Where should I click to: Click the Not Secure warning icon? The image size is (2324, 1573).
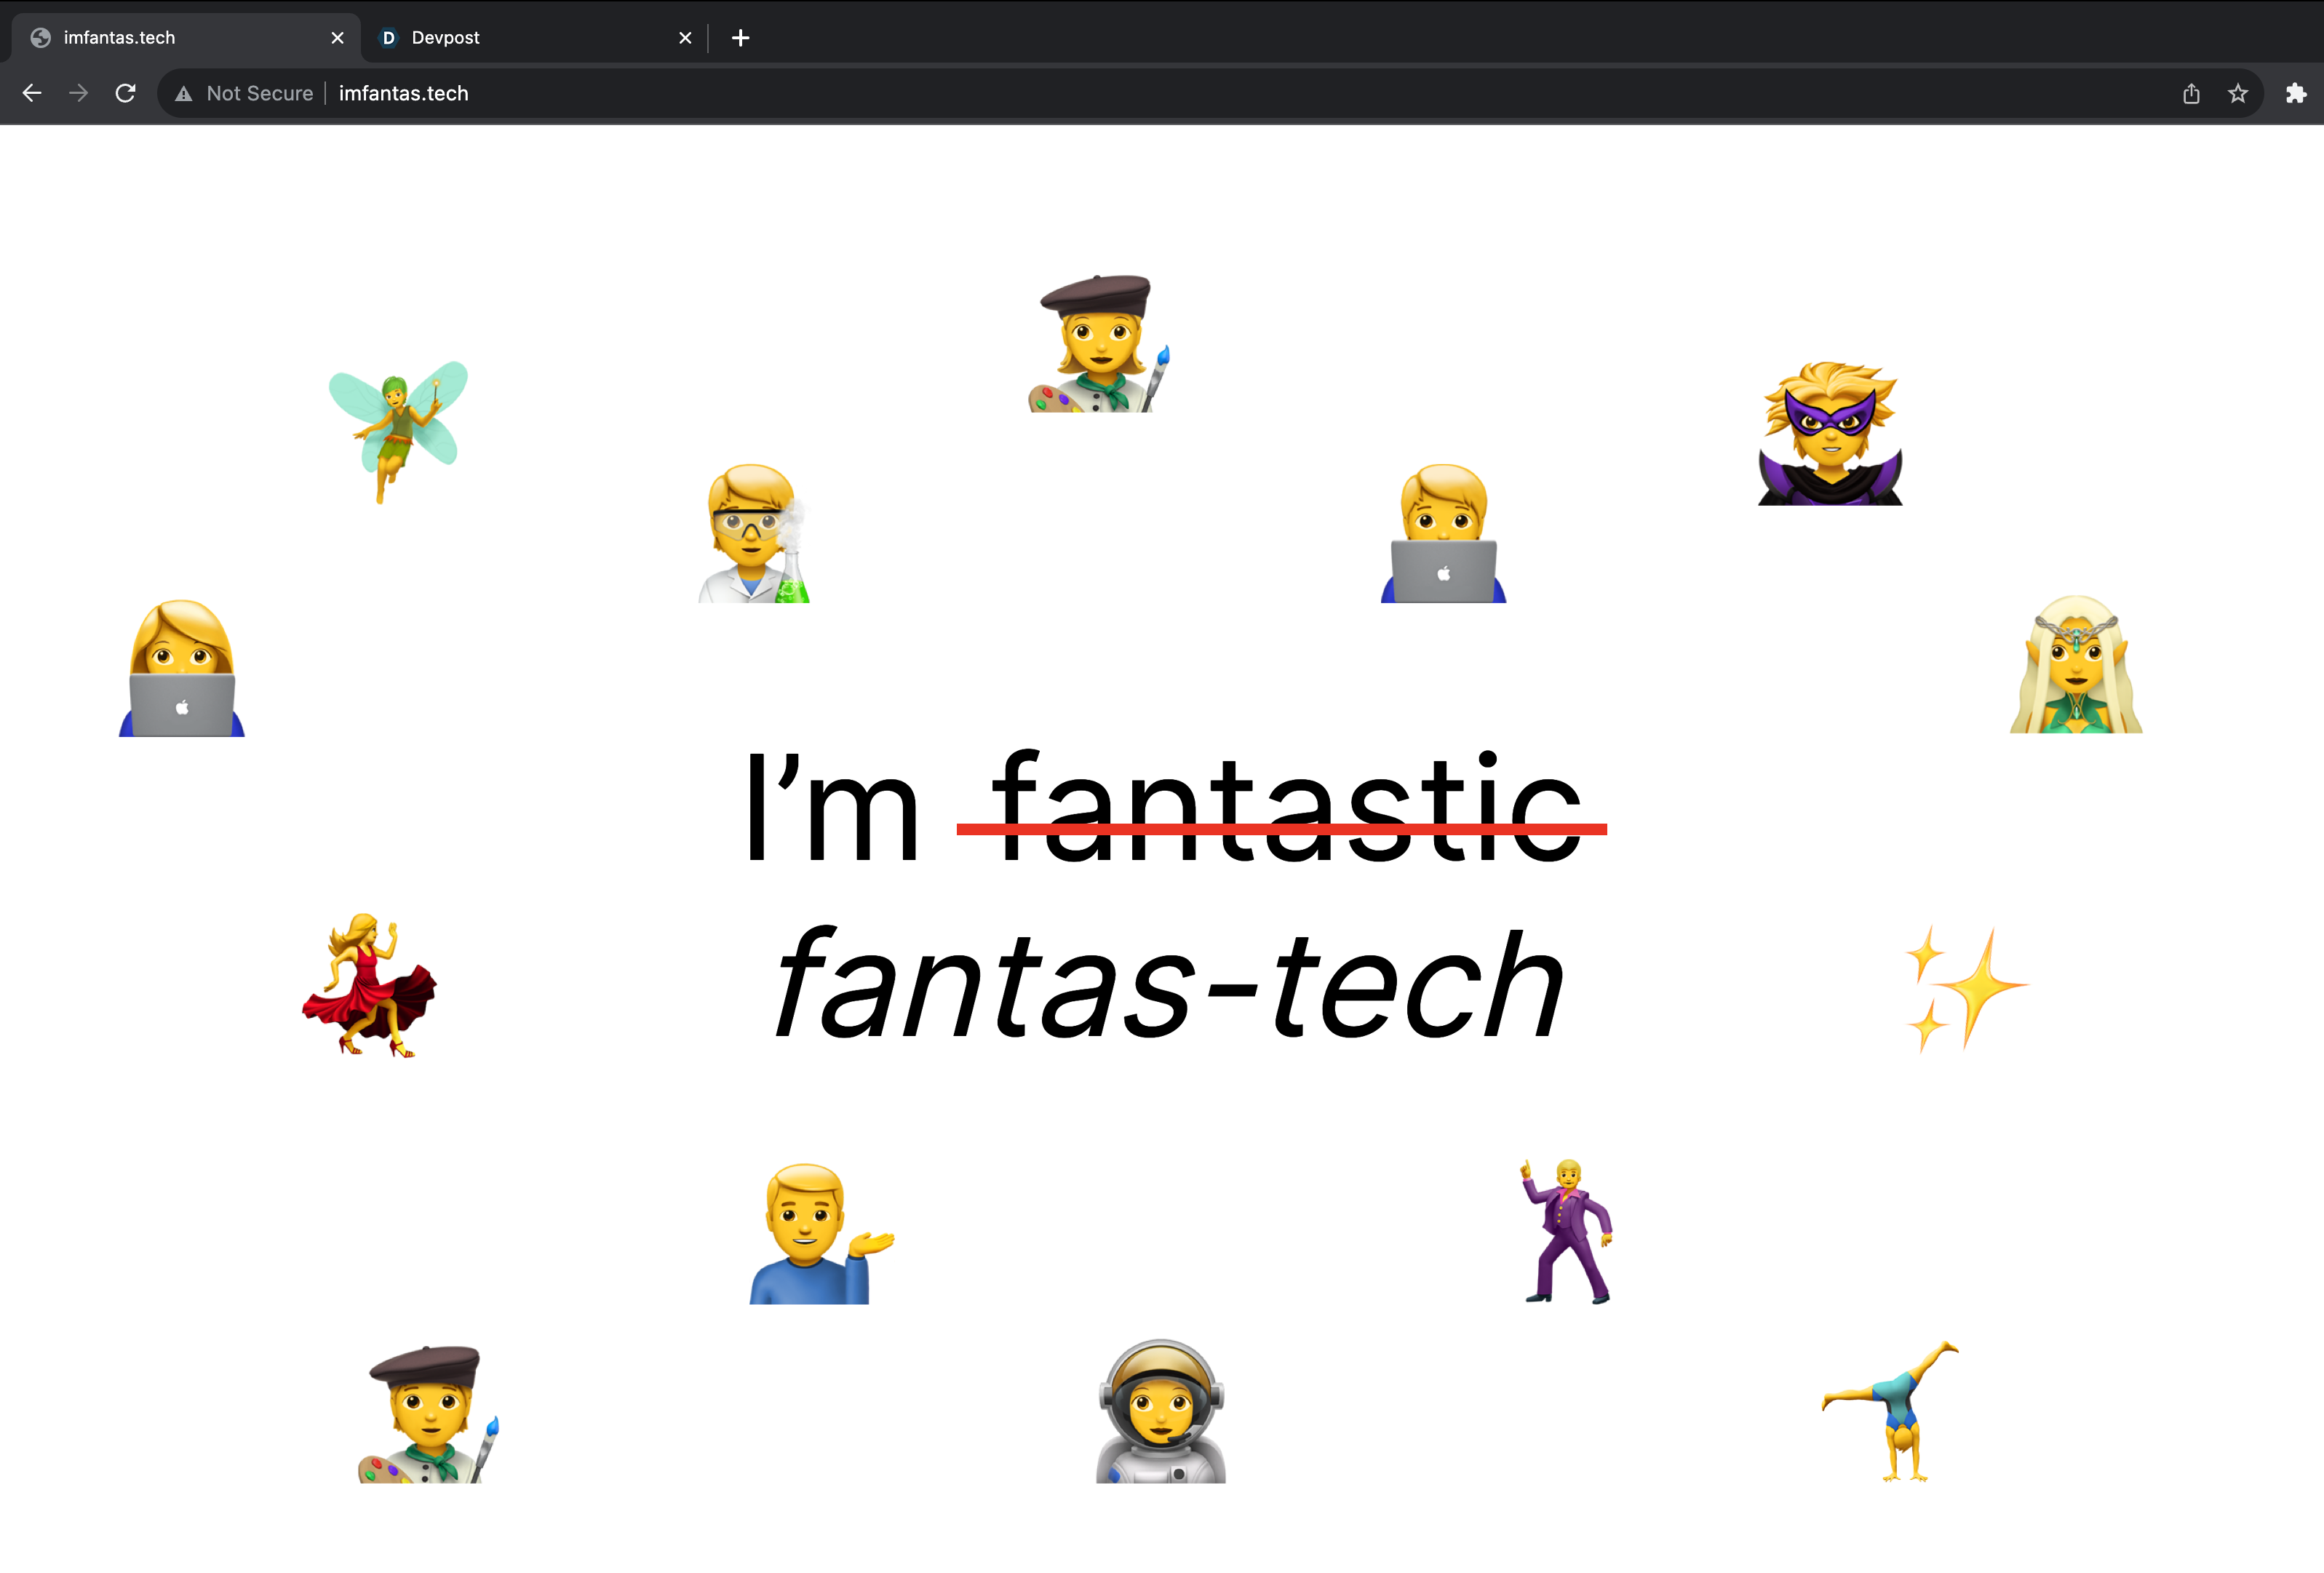(x=183, y=94)
